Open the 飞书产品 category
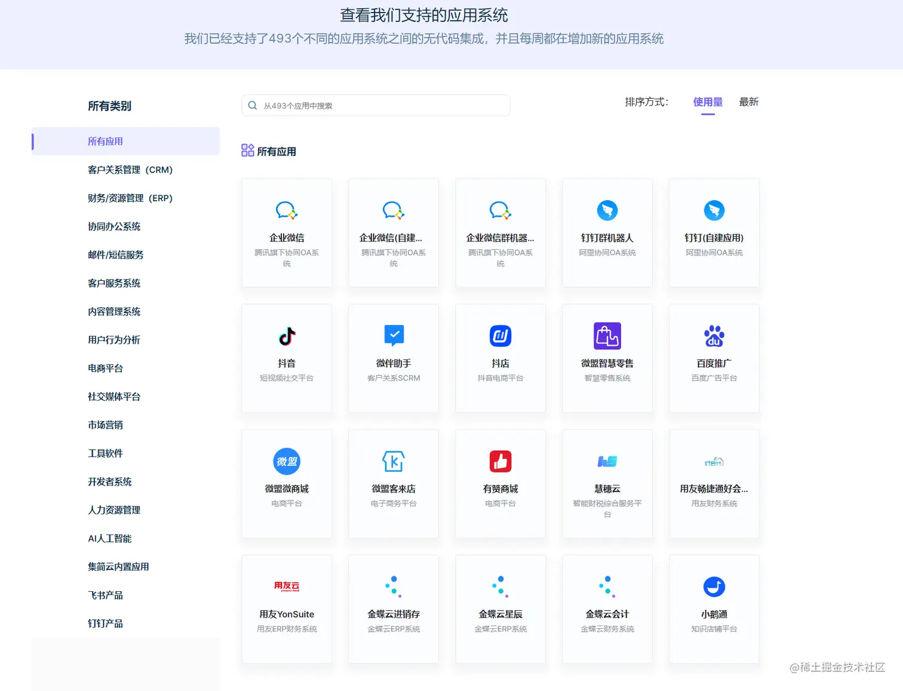This screenshot has height=691, width=903. click(105, 595)
